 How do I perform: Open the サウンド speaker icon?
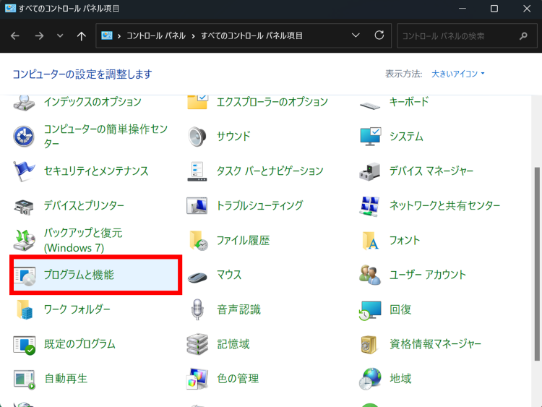[197, 137]
